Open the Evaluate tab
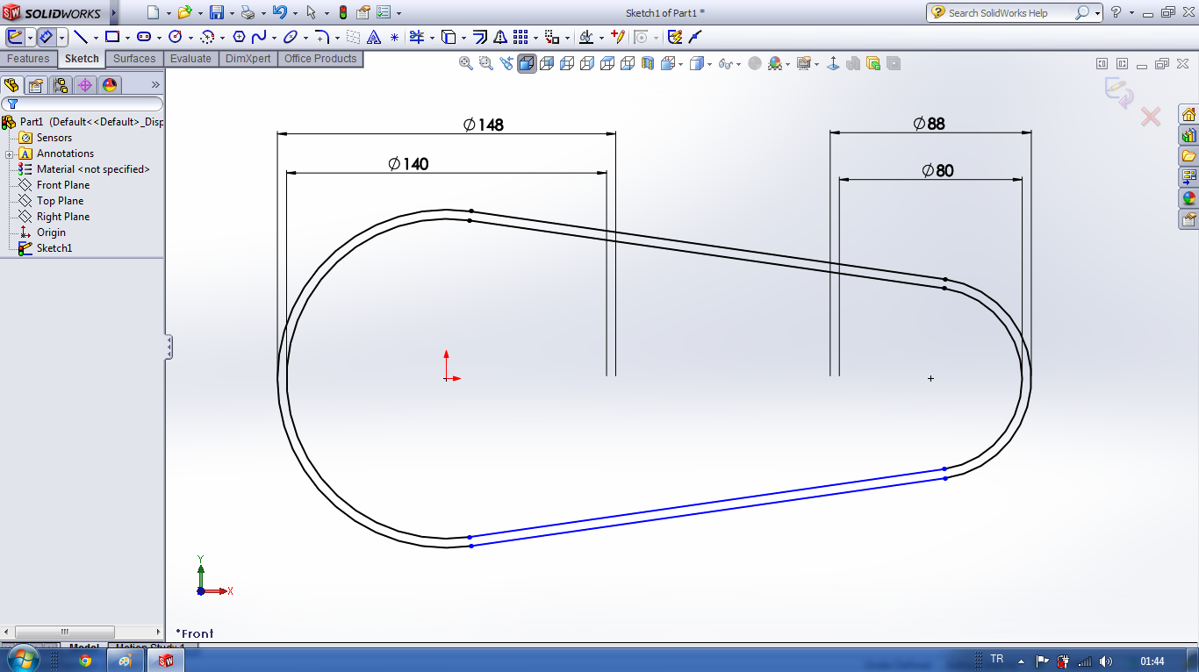1199x672 pixels. click(190, 59)
